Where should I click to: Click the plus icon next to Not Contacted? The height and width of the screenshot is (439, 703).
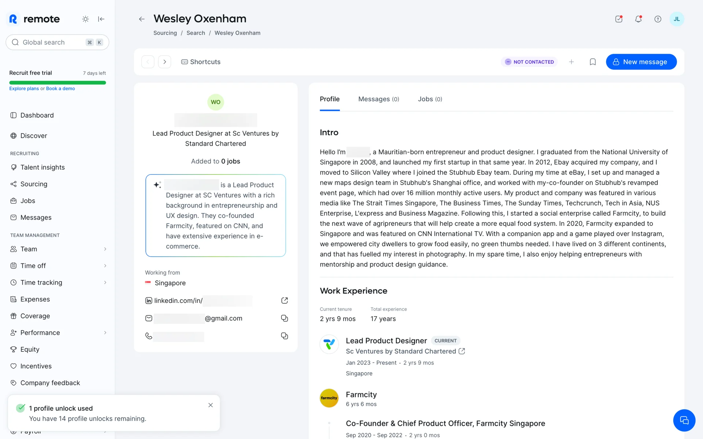pos(571,62)
